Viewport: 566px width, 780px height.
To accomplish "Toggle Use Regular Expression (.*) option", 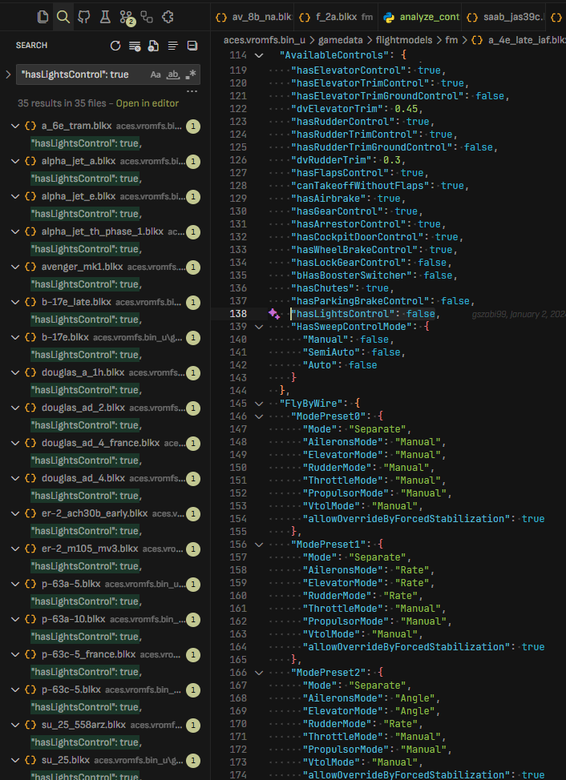I will 190,74.
